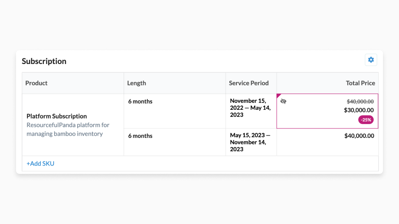This screenshot has width=399, height=224.
Task: Click the pink corner marker on price cell
Action: (278, 96)
